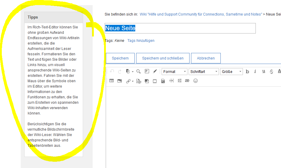Click the Bold formatting icon
The height and width of the screenshot is (168, 281).
pyautogui.click(x=247, y=71)
